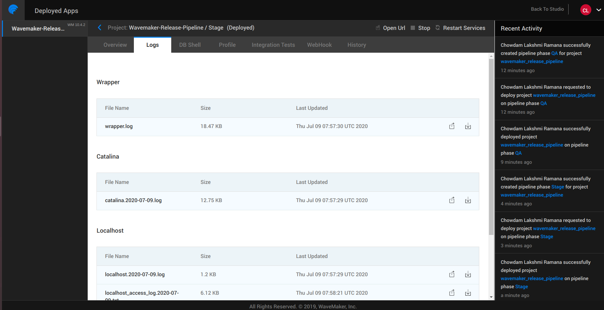Click the CL user avatar
The image size is (604, 310).
[585, 10]
